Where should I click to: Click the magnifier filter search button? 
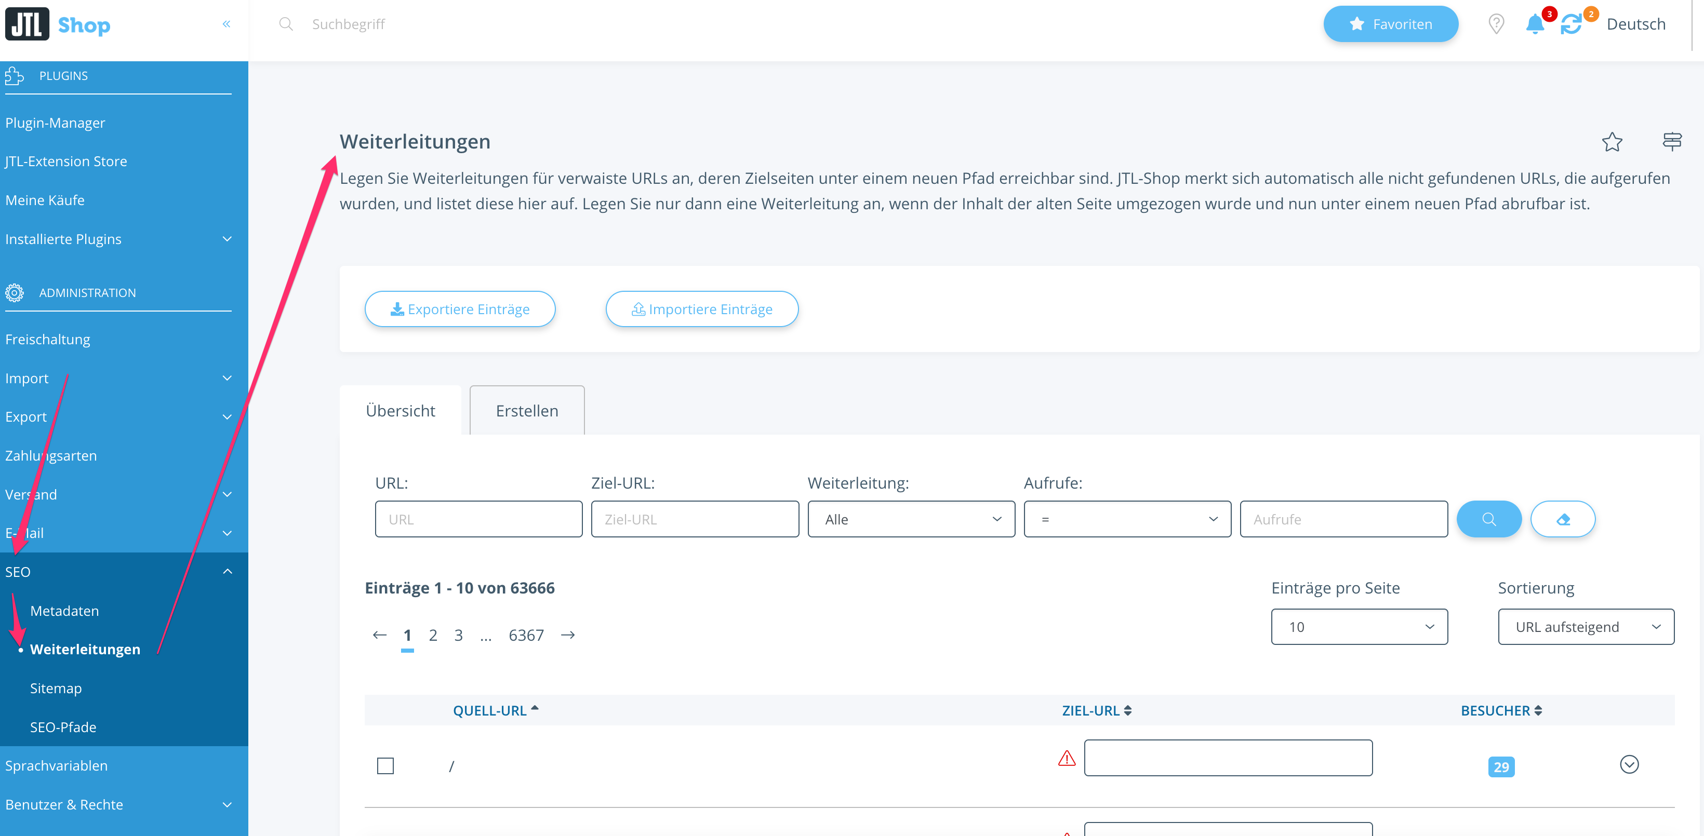coord(1488,519)
